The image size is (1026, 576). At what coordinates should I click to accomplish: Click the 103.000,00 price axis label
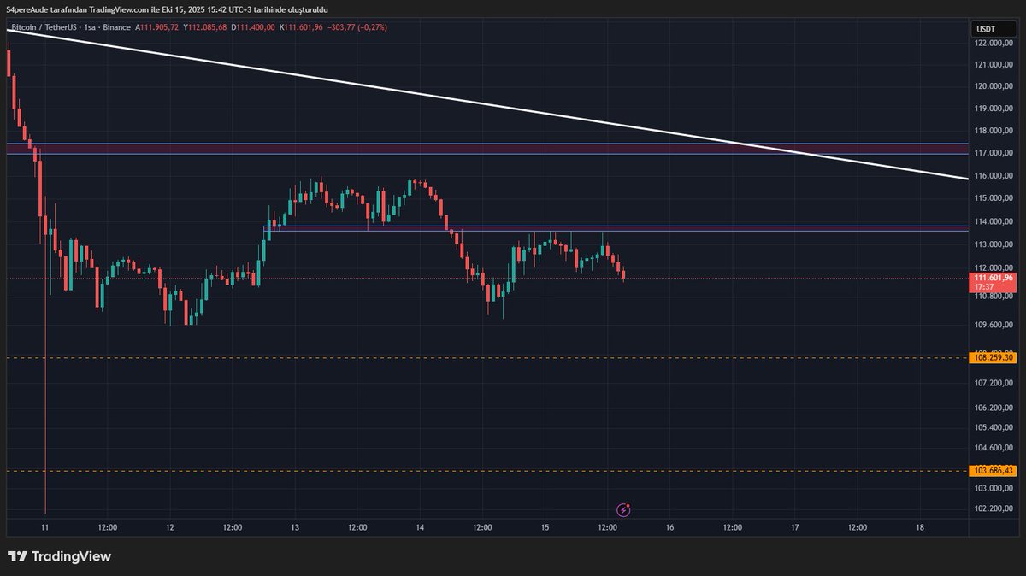[x=994, y=488]
